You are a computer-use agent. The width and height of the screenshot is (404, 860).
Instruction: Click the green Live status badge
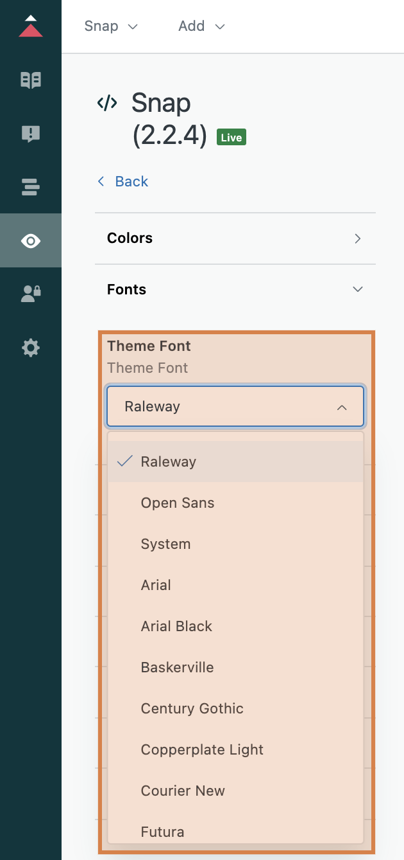pos(231,138)
